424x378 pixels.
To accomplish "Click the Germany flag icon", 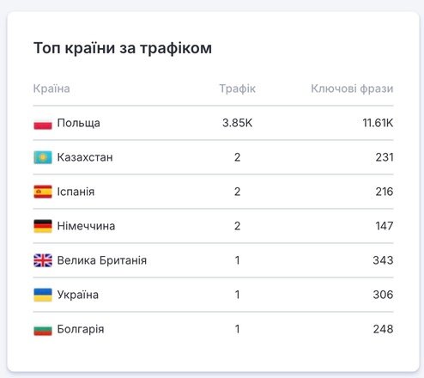I will (43, 226).
